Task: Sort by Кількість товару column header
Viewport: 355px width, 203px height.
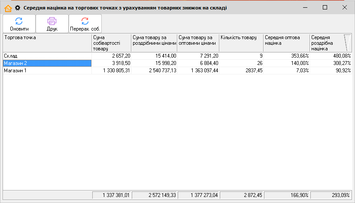Action: tap(241, 43)
